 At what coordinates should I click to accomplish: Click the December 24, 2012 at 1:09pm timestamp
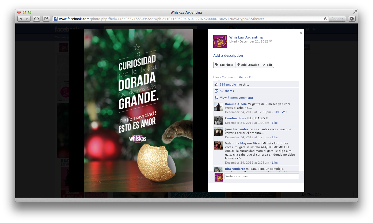[x=247, y=123]
